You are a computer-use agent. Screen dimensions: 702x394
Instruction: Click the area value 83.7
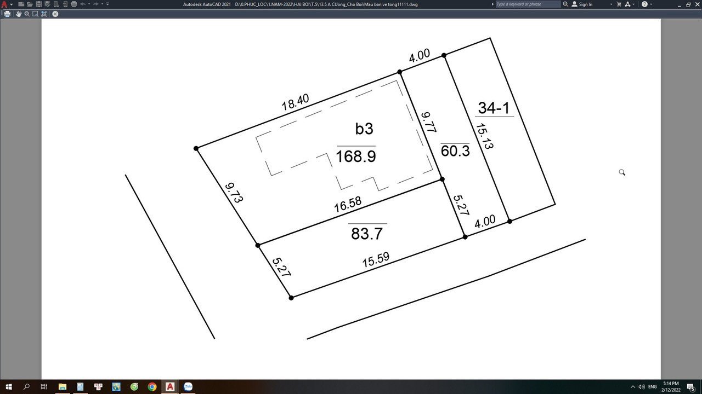click(367, 234)
